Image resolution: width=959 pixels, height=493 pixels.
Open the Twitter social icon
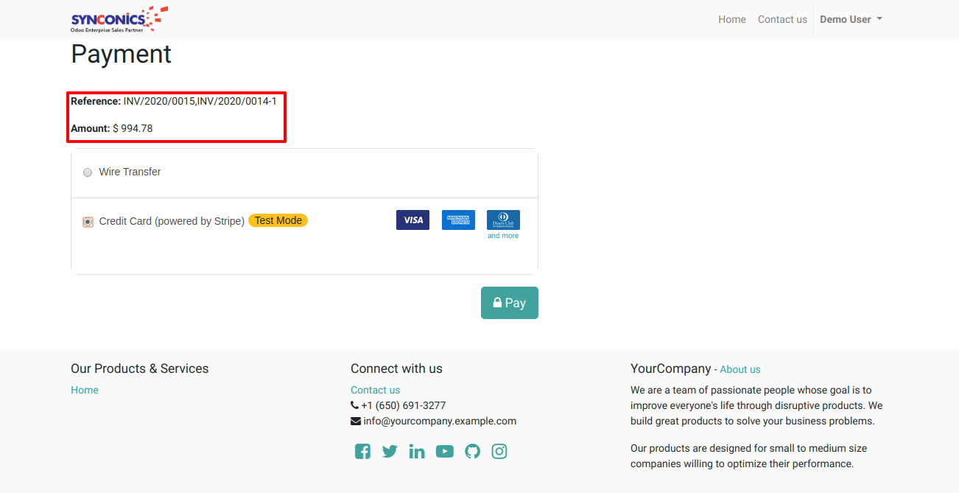(x=390, y=452)
